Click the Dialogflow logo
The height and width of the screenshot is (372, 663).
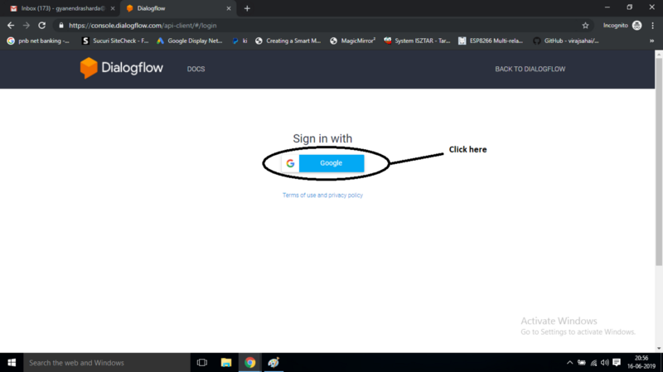click(121, 68)
